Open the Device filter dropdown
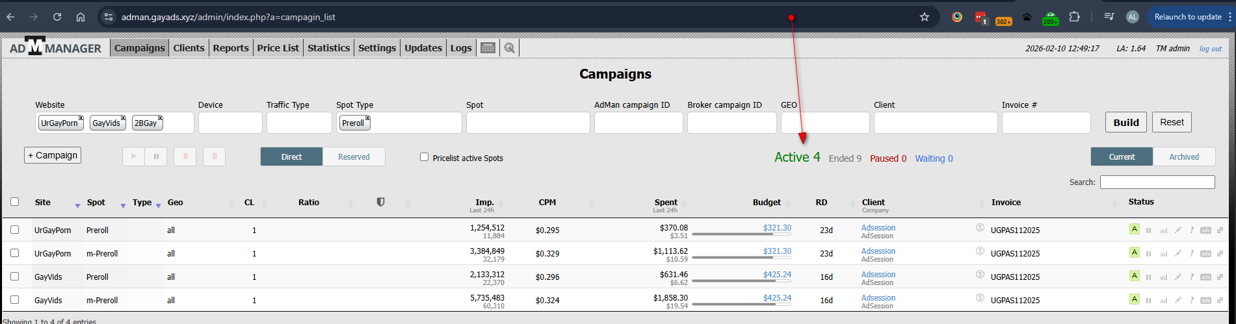 tap(230, 123)
